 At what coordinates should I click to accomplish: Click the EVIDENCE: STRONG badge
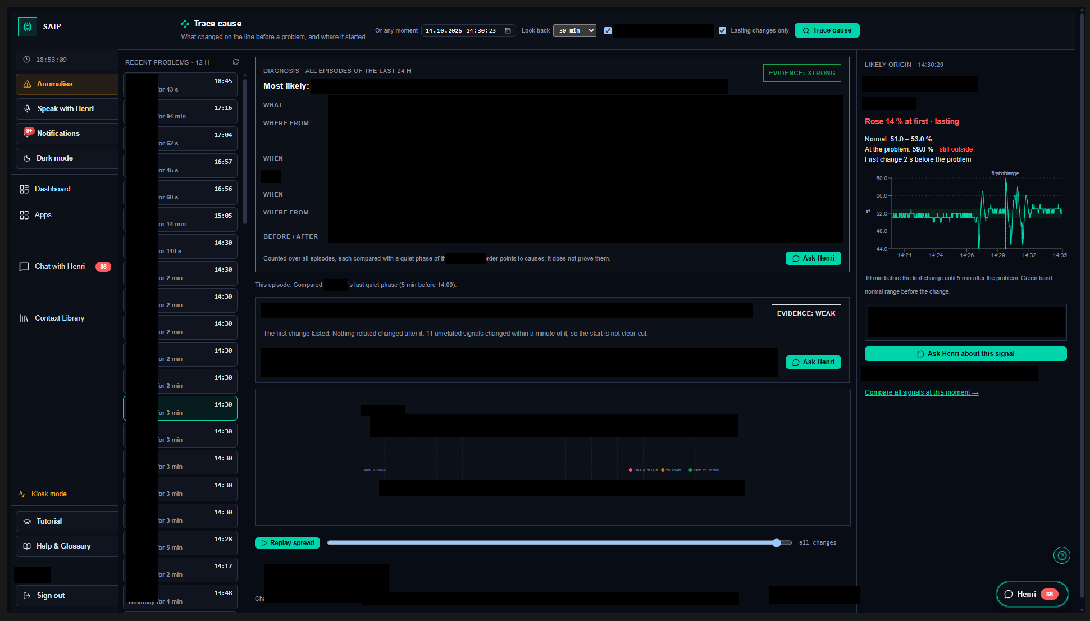(x=802, y=73)
